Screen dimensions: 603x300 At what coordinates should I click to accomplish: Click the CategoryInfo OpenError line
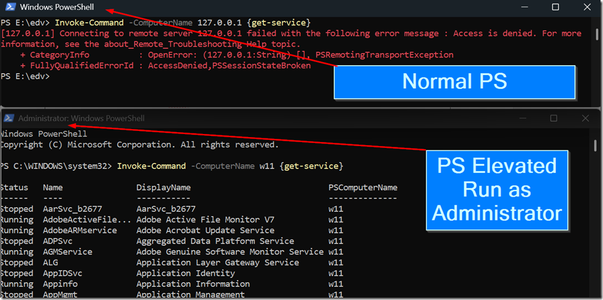click(x=236, y=55)
